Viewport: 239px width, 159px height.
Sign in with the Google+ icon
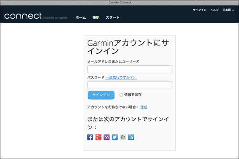[x=98, y=137]
